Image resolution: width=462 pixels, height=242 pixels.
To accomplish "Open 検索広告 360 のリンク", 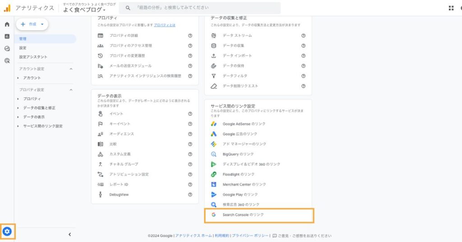I will tap(241, 205).
